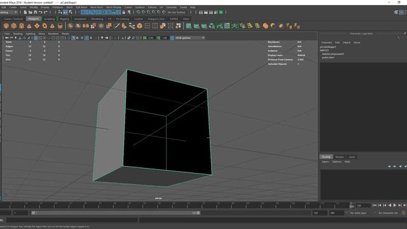The width and height of the screenshot is (407, 229).
Task: Create a polygon torus from the shelf
Action: click(x=45, y=25)
